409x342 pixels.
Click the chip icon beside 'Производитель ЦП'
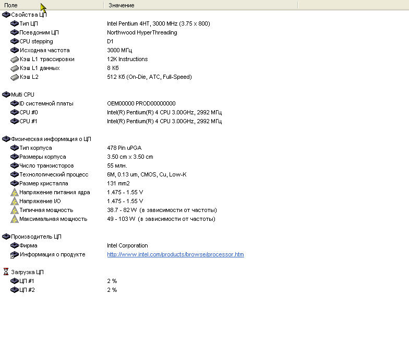point(6,237)
